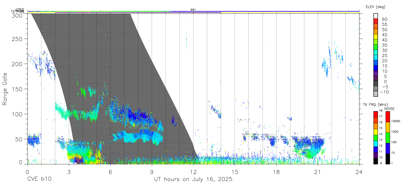Pick the orange 1000–10000 NOISE swatch
The height and width of the screenshot is (186, 404).
(x=388, y=127)
